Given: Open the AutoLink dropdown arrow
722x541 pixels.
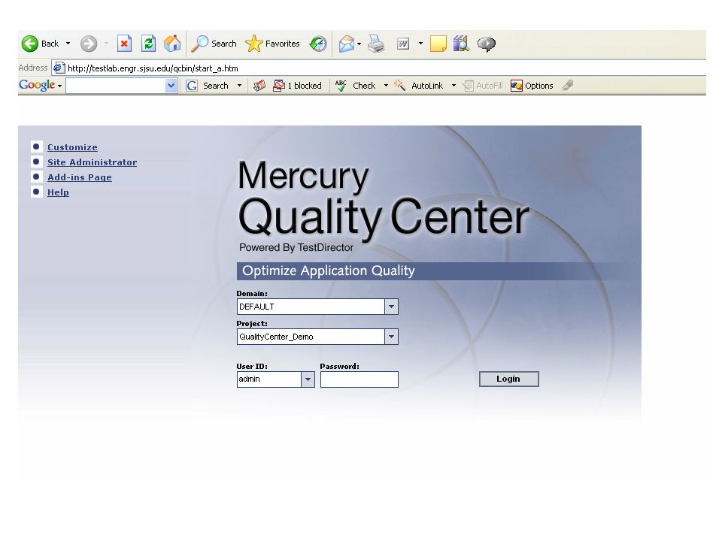Looking at the screenshot, I should click(454, 86).
